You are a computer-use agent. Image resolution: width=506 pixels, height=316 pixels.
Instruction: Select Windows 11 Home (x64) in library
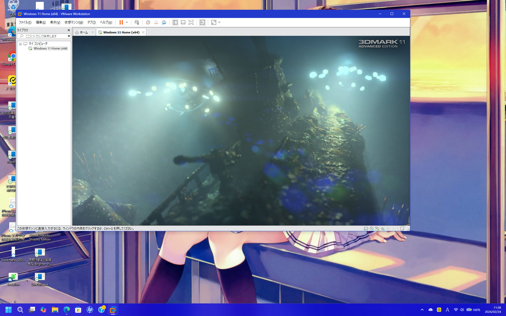coord(50,48)
